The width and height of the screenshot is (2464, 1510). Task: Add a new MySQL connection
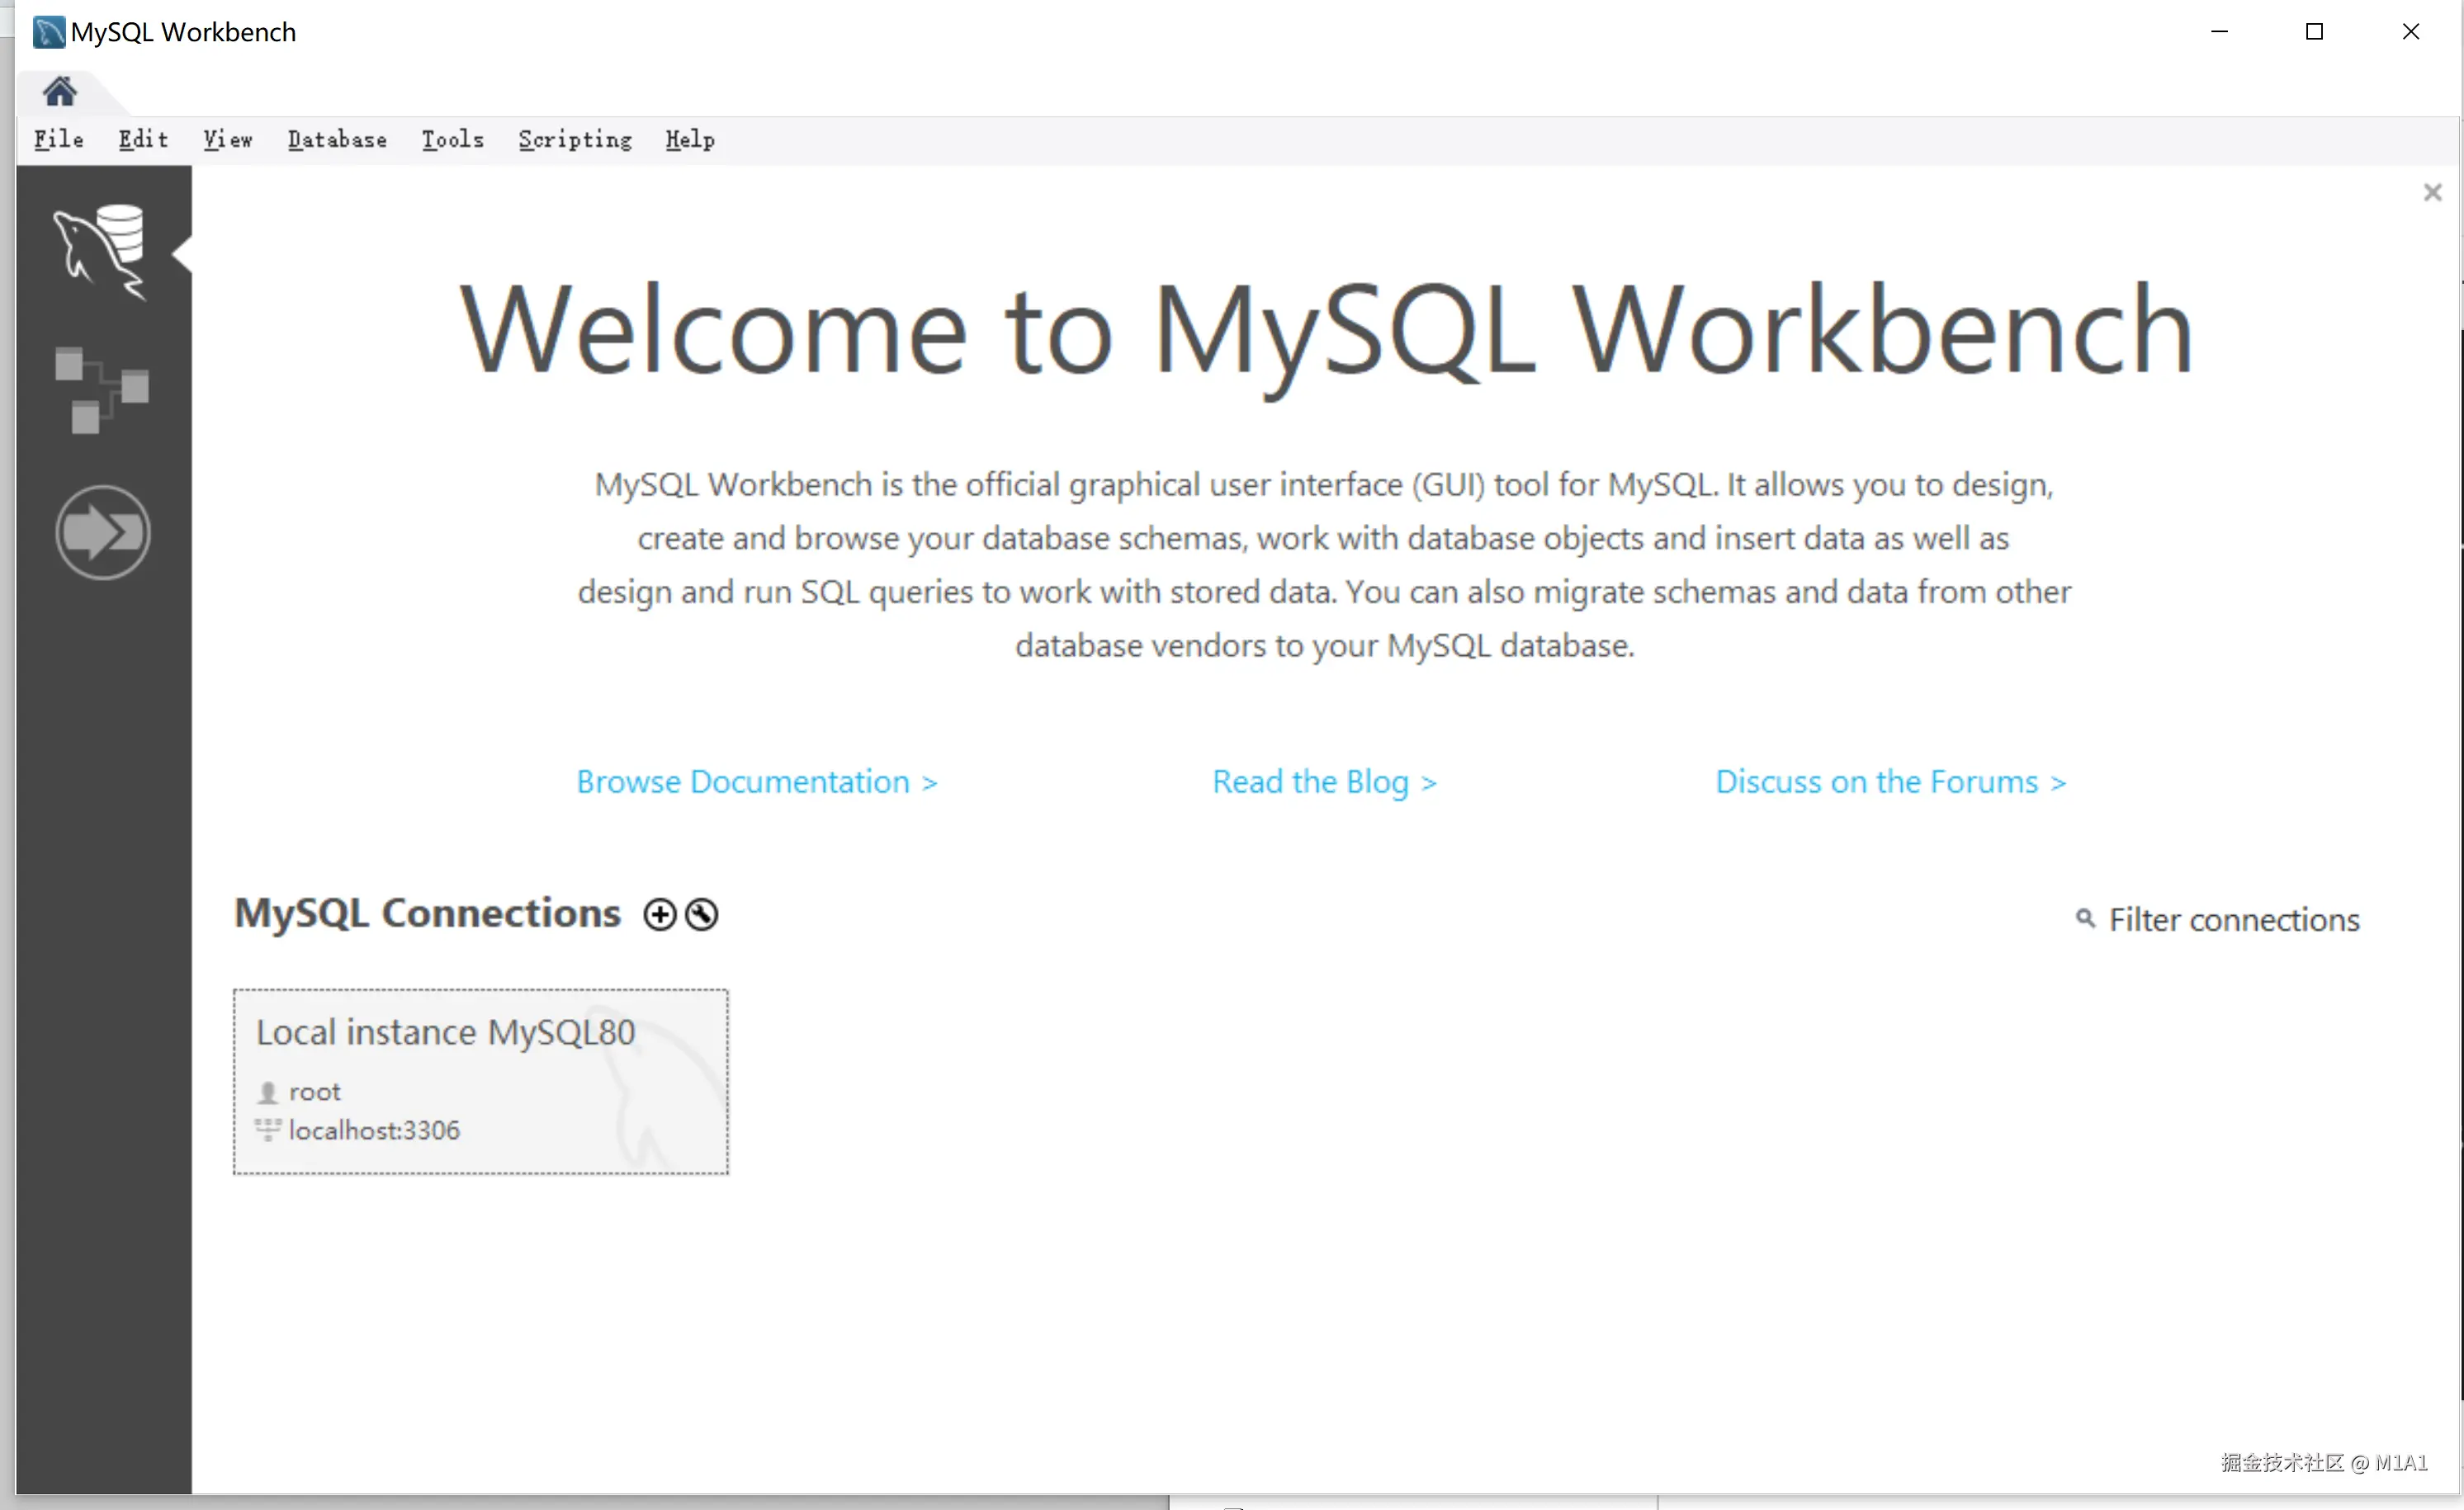pos(659,914)
